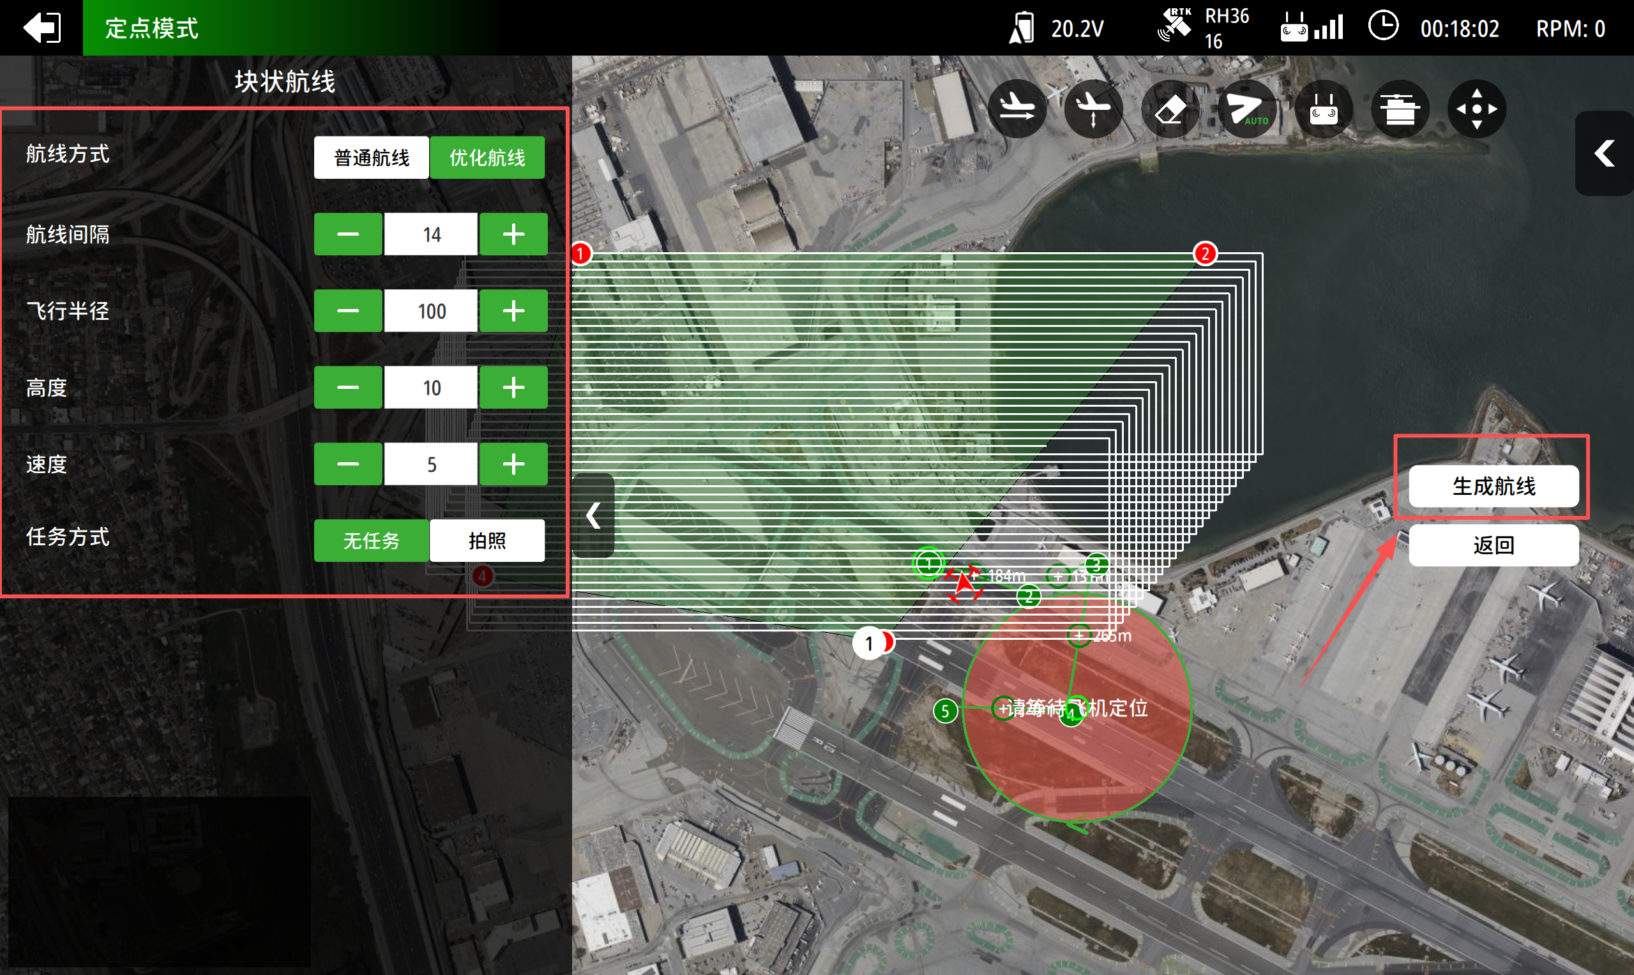Viewport: 1634px width, 975px height.
Task: Increase 航线间隔 with plus button
Action: tap(513, 234)
